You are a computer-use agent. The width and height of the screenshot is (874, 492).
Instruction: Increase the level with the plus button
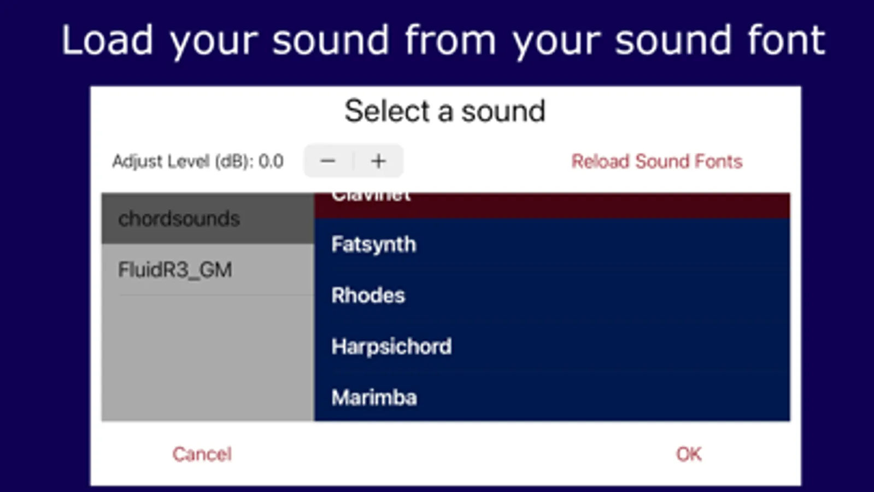(378, 161)
